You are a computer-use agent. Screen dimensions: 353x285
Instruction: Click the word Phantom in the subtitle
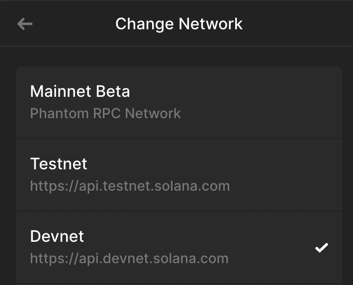pos(60,113)
